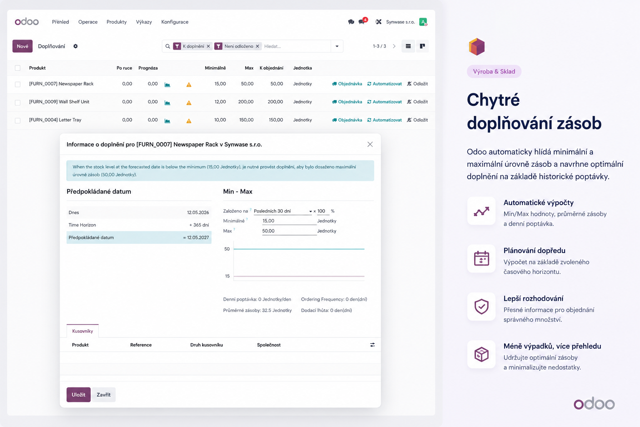
Task: Open the Přehled menu
Action: pyautogui.click(x=60, y=22)
